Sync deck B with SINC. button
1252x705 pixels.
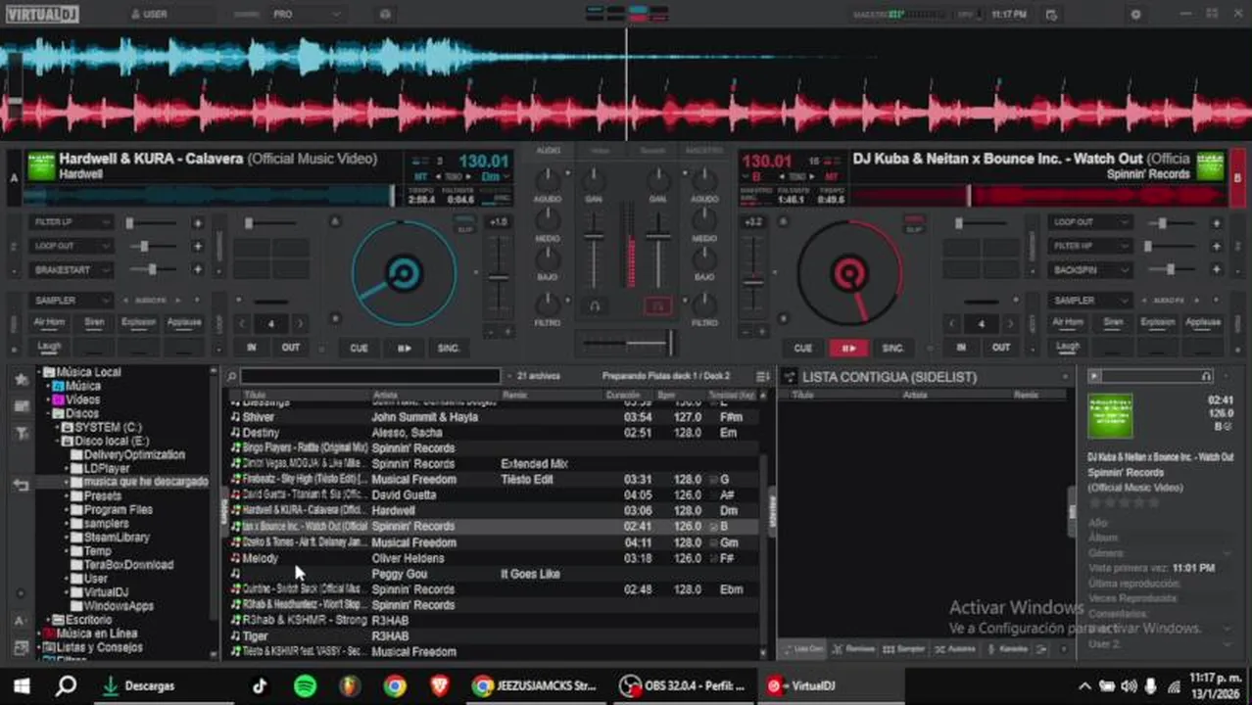click(893, 348)
